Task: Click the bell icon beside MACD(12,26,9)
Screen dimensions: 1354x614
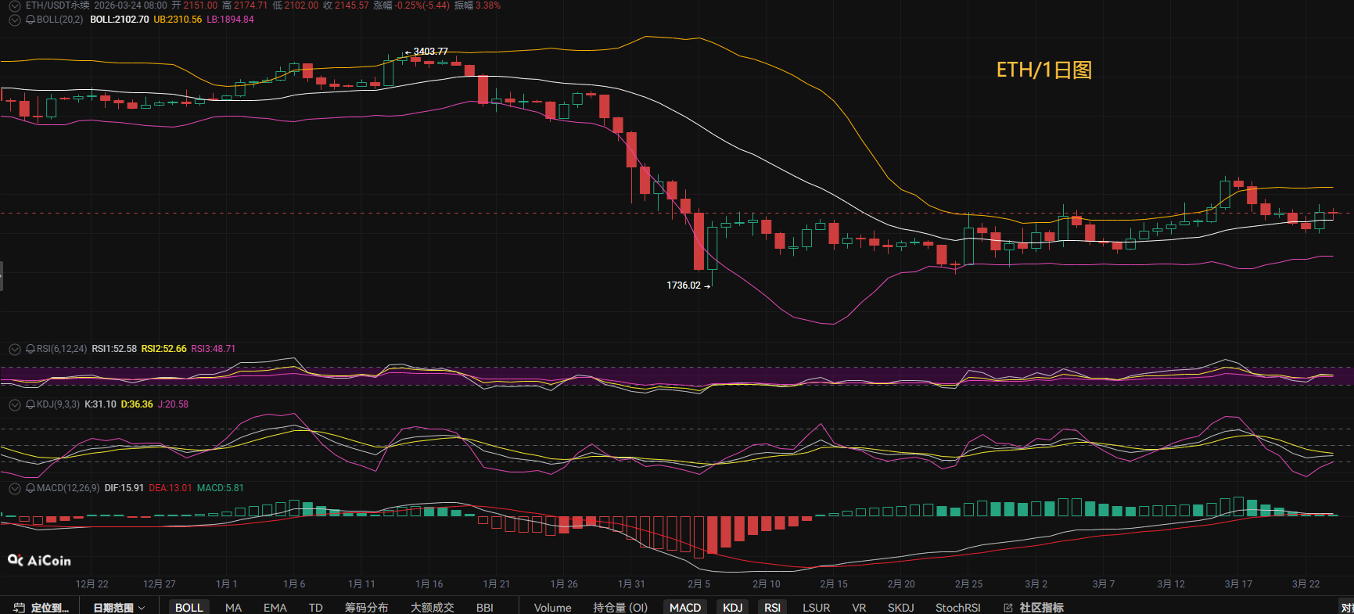Action: (x=31, y=488)
